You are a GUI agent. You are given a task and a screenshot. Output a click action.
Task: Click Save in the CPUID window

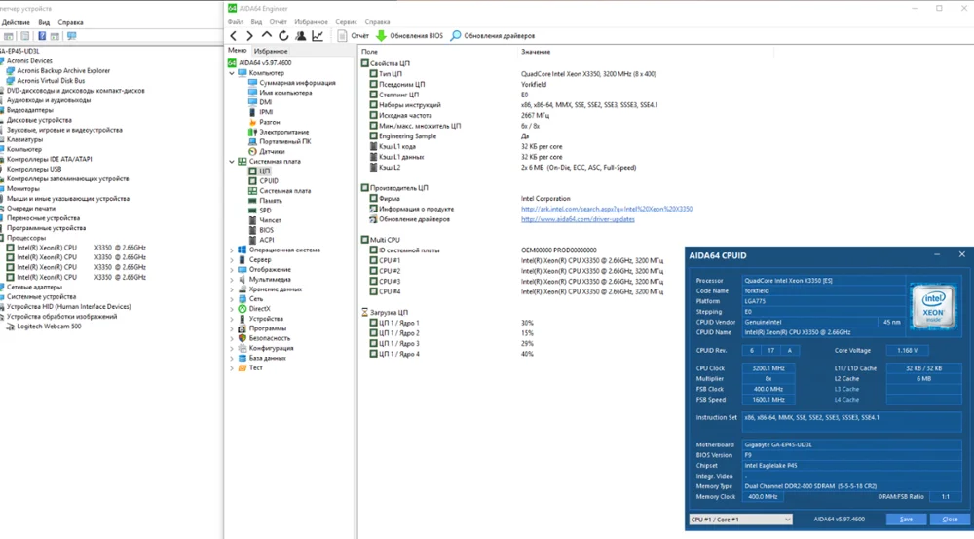(906, 520)
